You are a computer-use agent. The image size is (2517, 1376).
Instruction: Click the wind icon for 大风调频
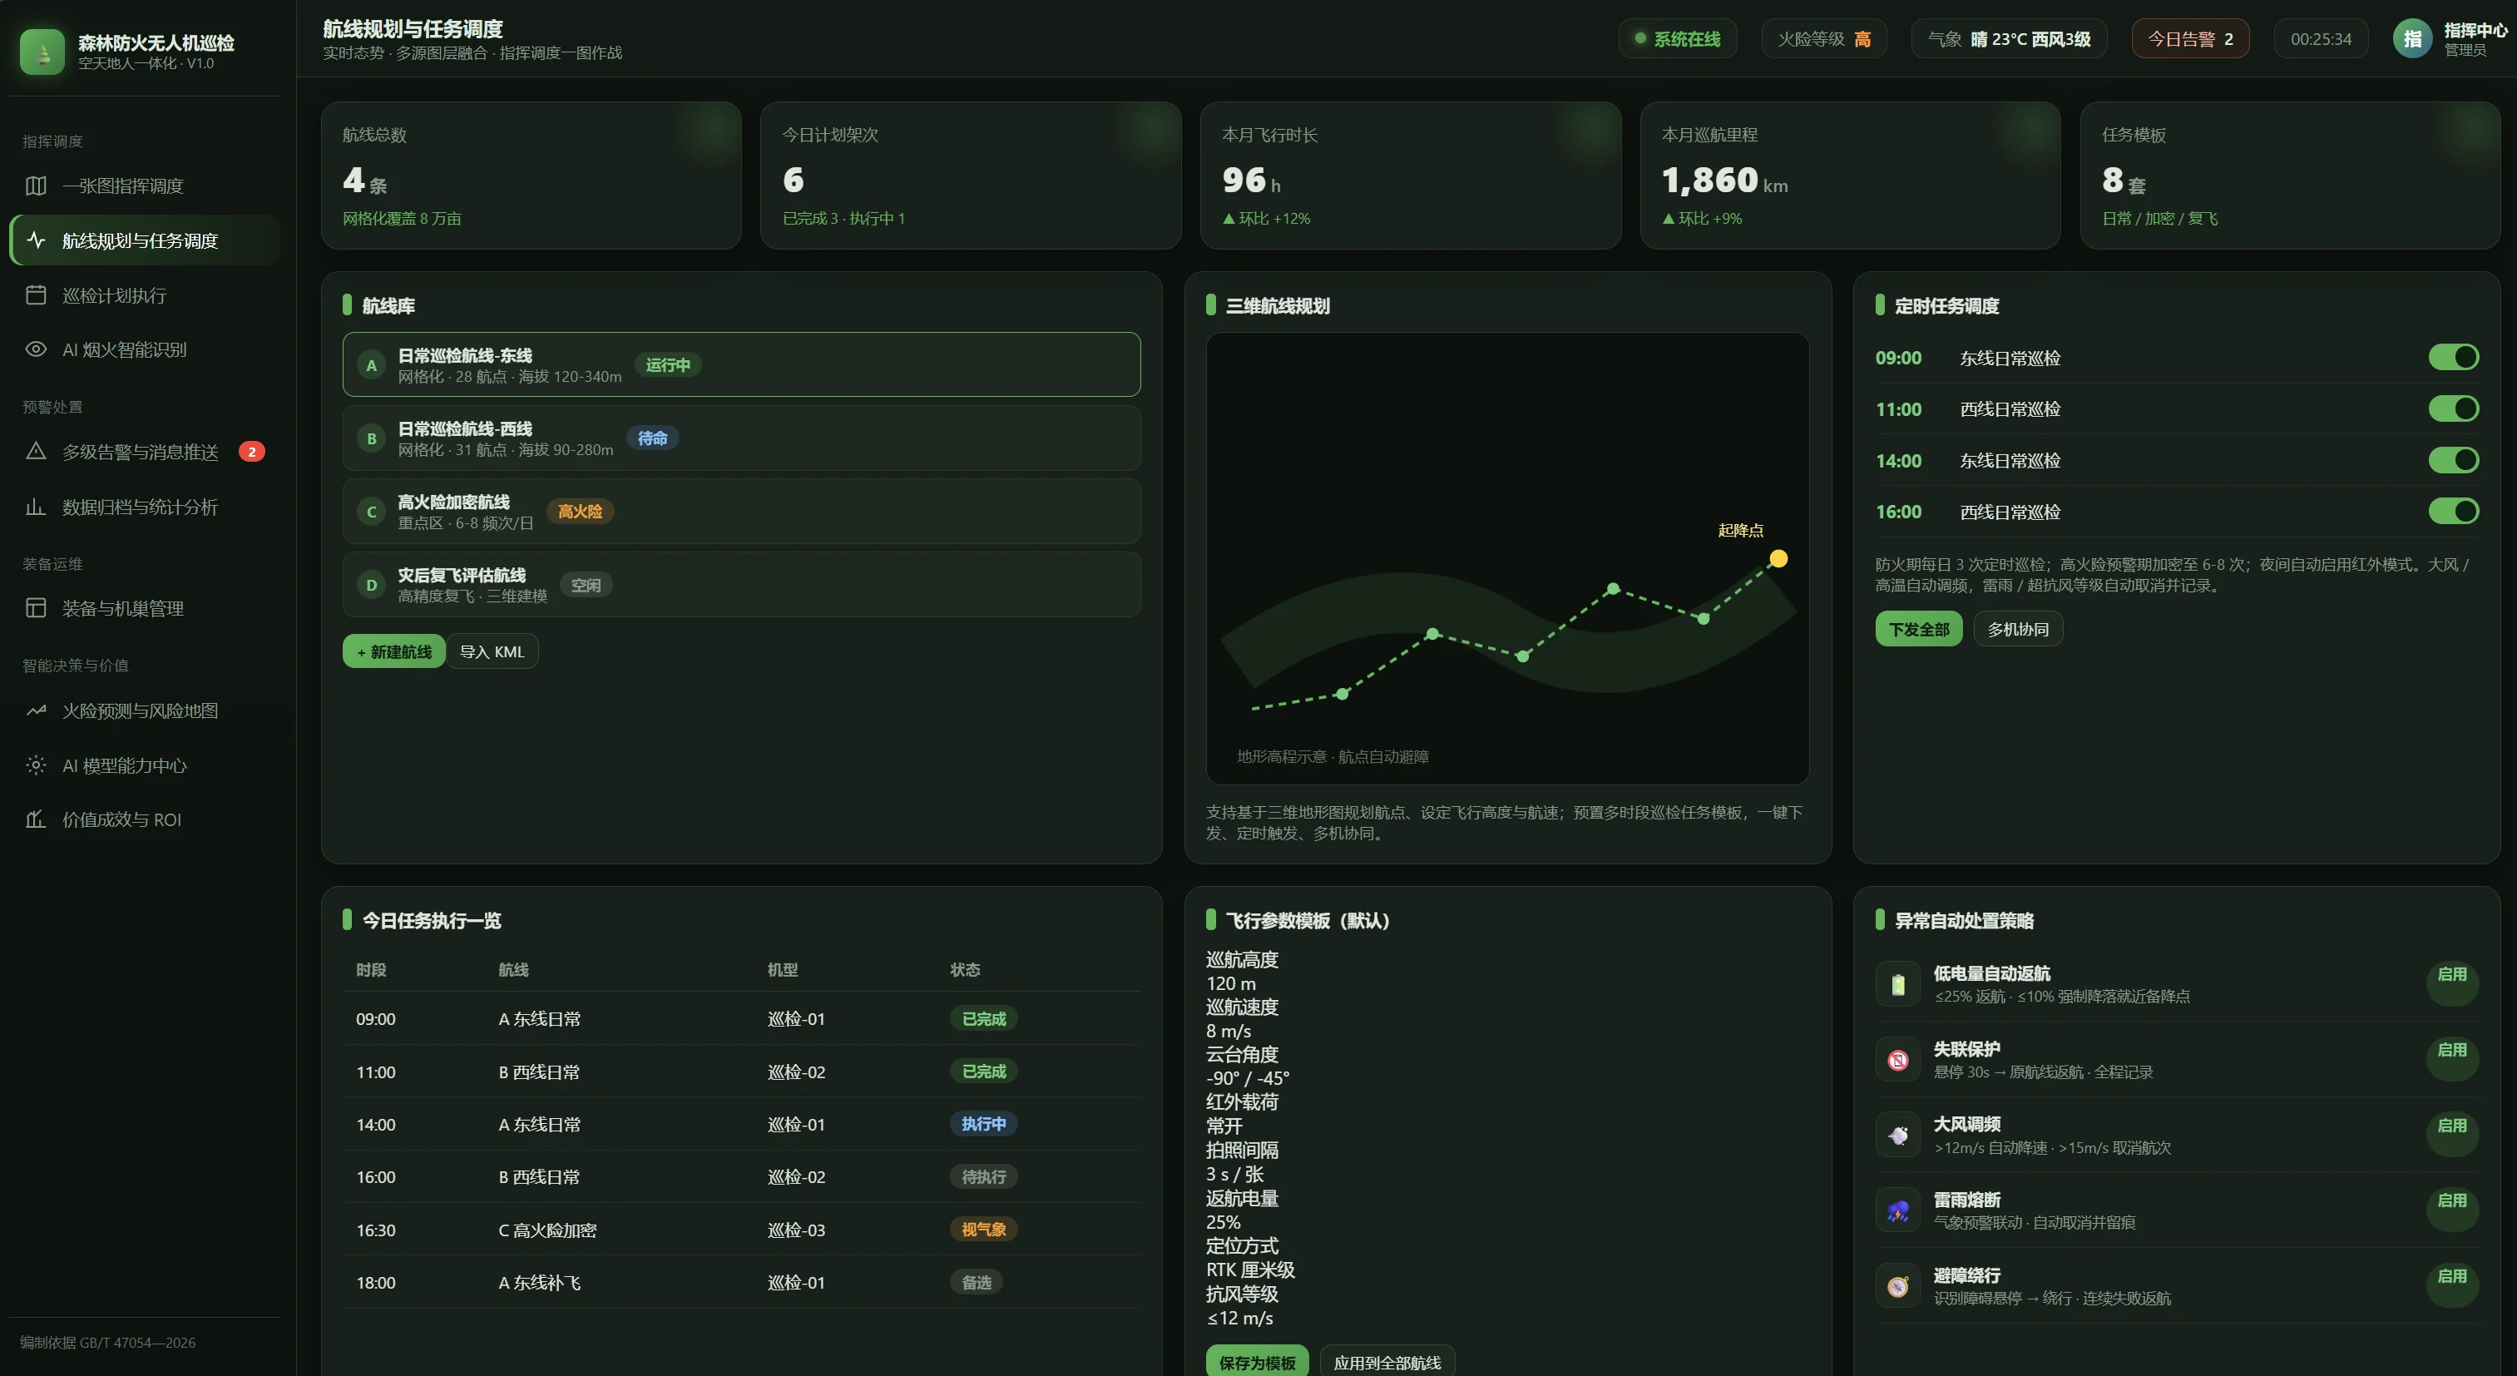[x=1897, y=1135]
